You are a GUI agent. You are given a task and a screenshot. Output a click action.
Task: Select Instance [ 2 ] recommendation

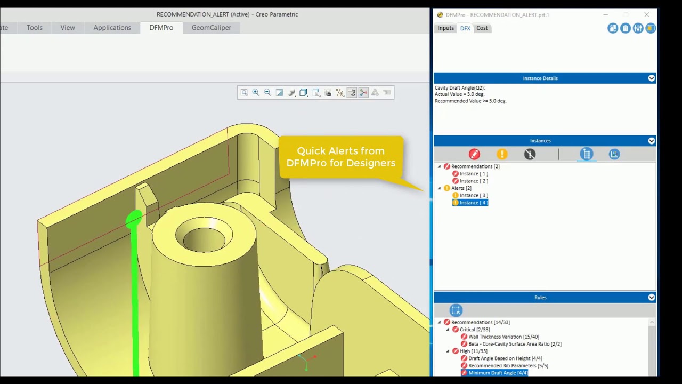[474, 181]
